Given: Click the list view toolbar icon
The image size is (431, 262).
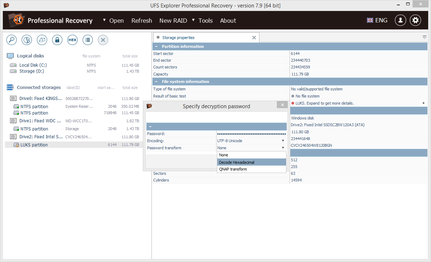Looking at the screenshot, I should (x=88, y=40).
